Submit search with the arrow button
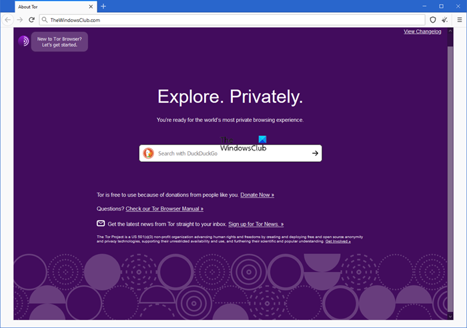 315,153
